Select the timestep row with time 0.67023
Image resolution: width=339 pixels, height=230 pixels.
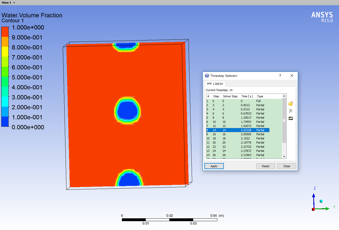pos(238,113)
